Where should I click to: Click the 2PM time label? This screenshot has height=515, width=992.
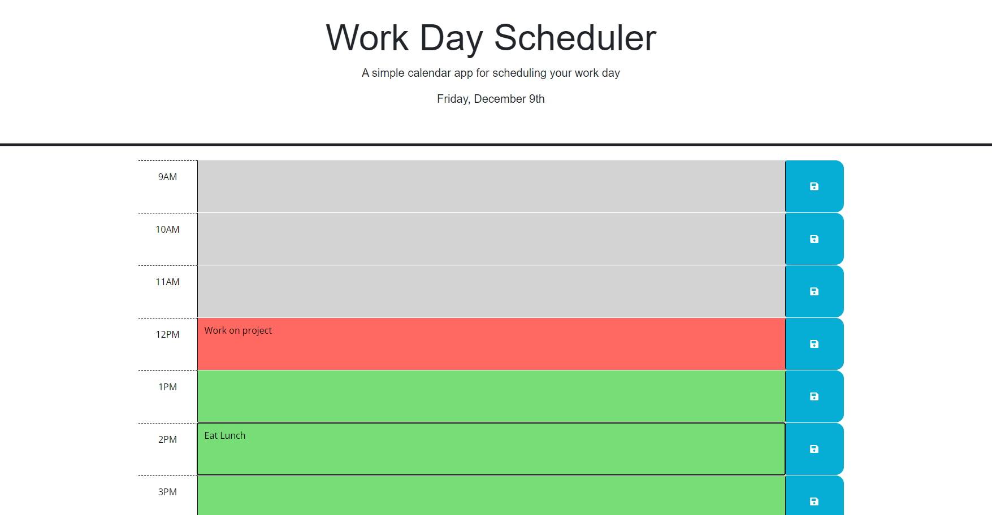167,439
